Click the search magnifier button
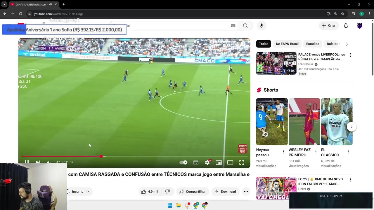Screen dimensions: 374x210 [245, 26]
